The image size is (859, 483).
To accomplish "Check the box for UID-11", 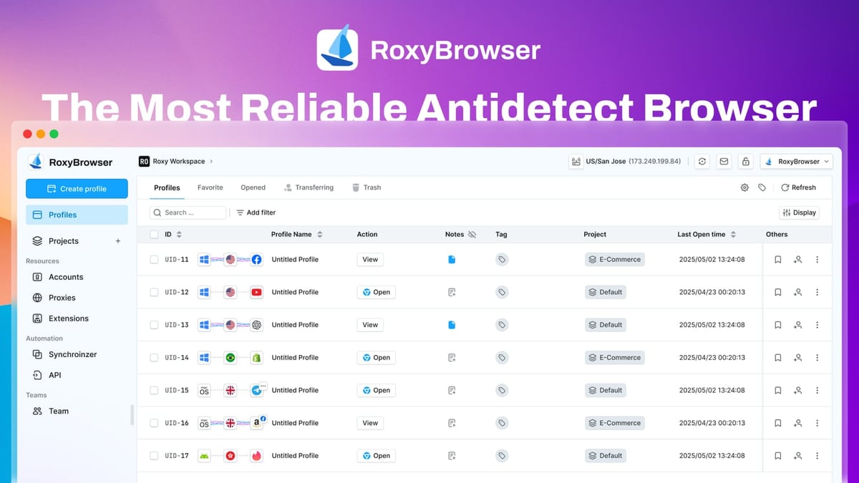I will pos(154,260).
